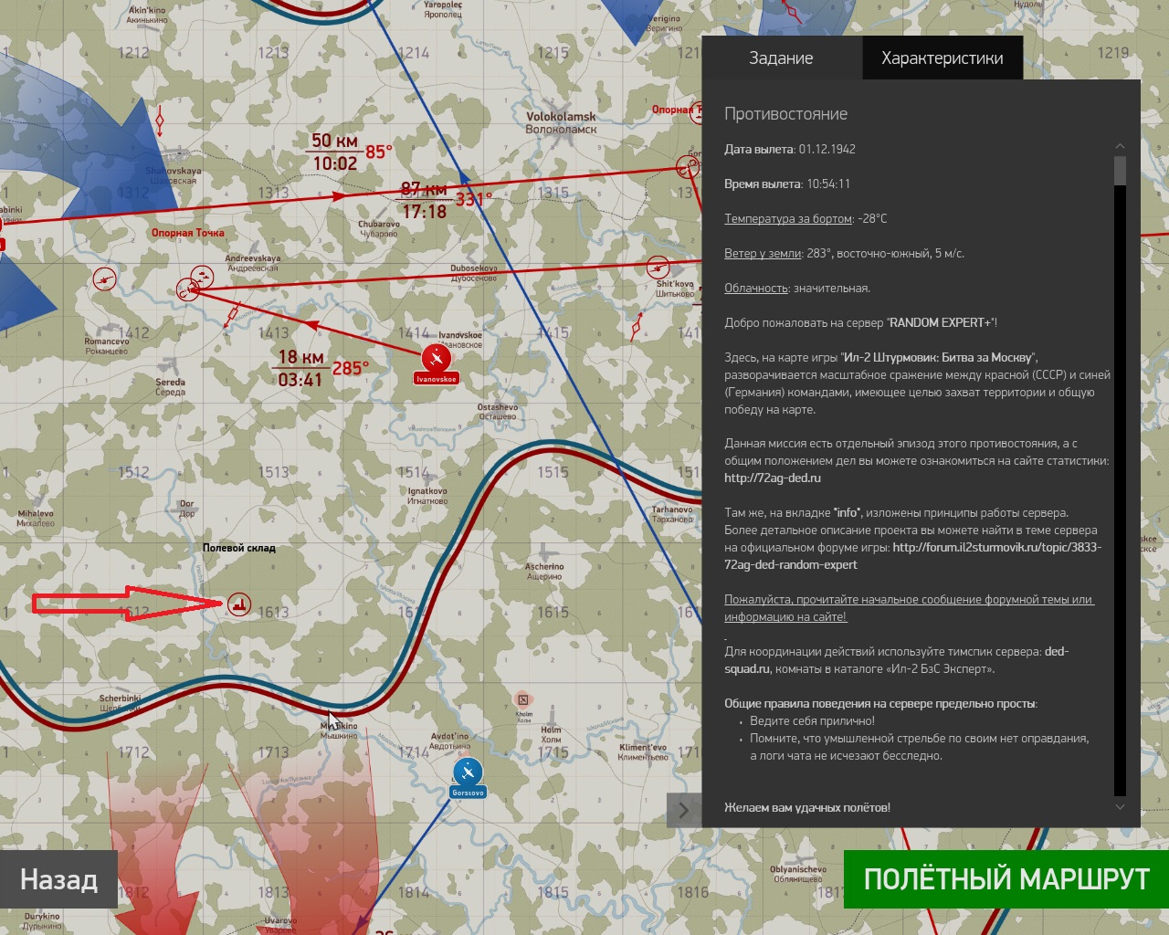Image resolution: width=1169 pixels, height=935 pixels.
Task: Click the Chubarovo town label
Action: point(379,228)
